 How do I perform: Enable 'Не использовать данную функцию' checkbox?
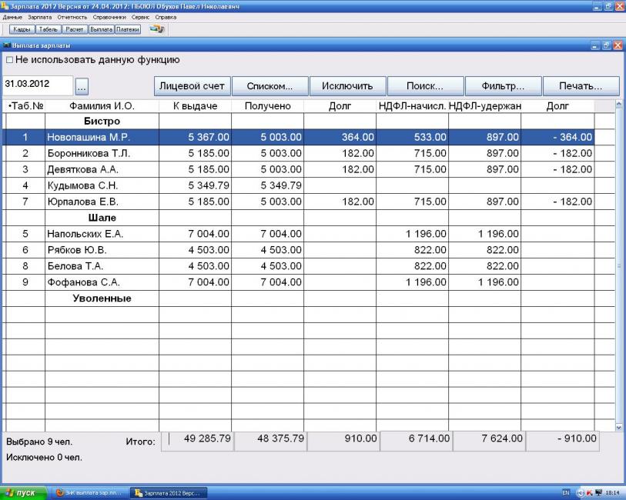pos(10,59)
